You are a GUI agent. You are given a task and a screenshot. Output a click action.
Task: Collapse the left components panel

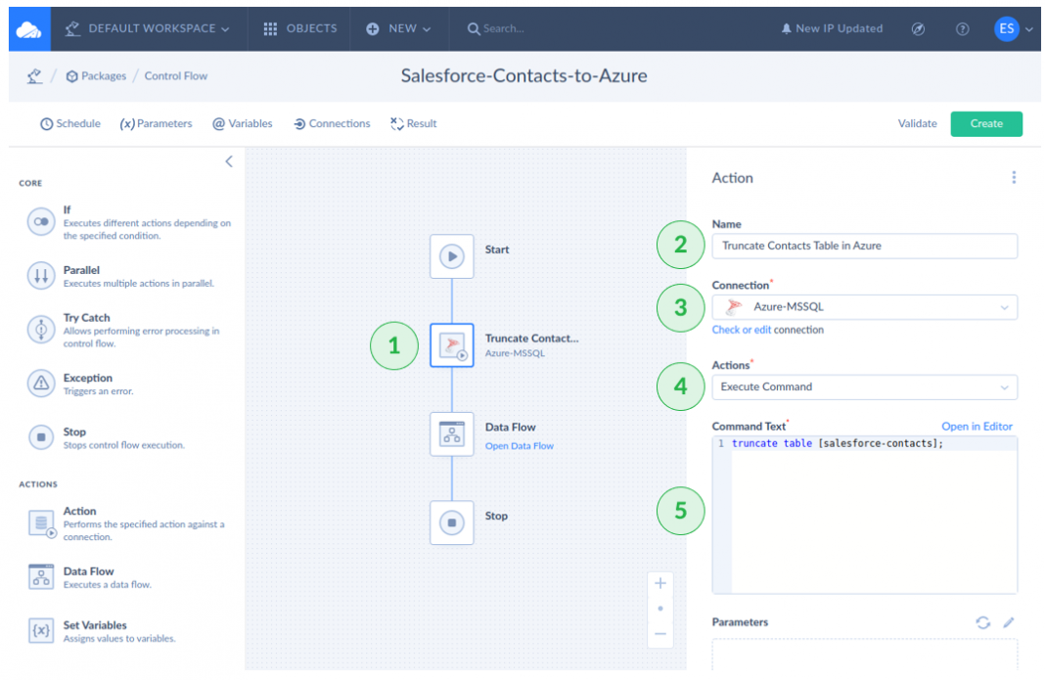pos(229,161)
